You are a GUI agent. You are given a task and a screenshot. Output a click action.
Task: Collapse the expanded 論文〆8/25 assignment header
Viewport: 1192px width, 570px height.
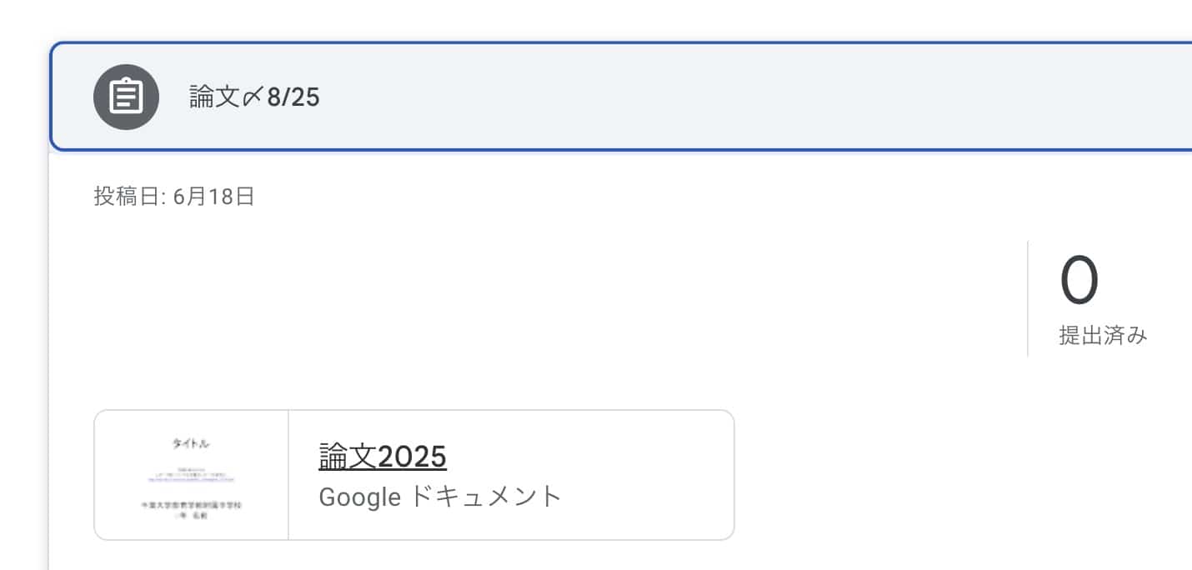click(621, 97)
